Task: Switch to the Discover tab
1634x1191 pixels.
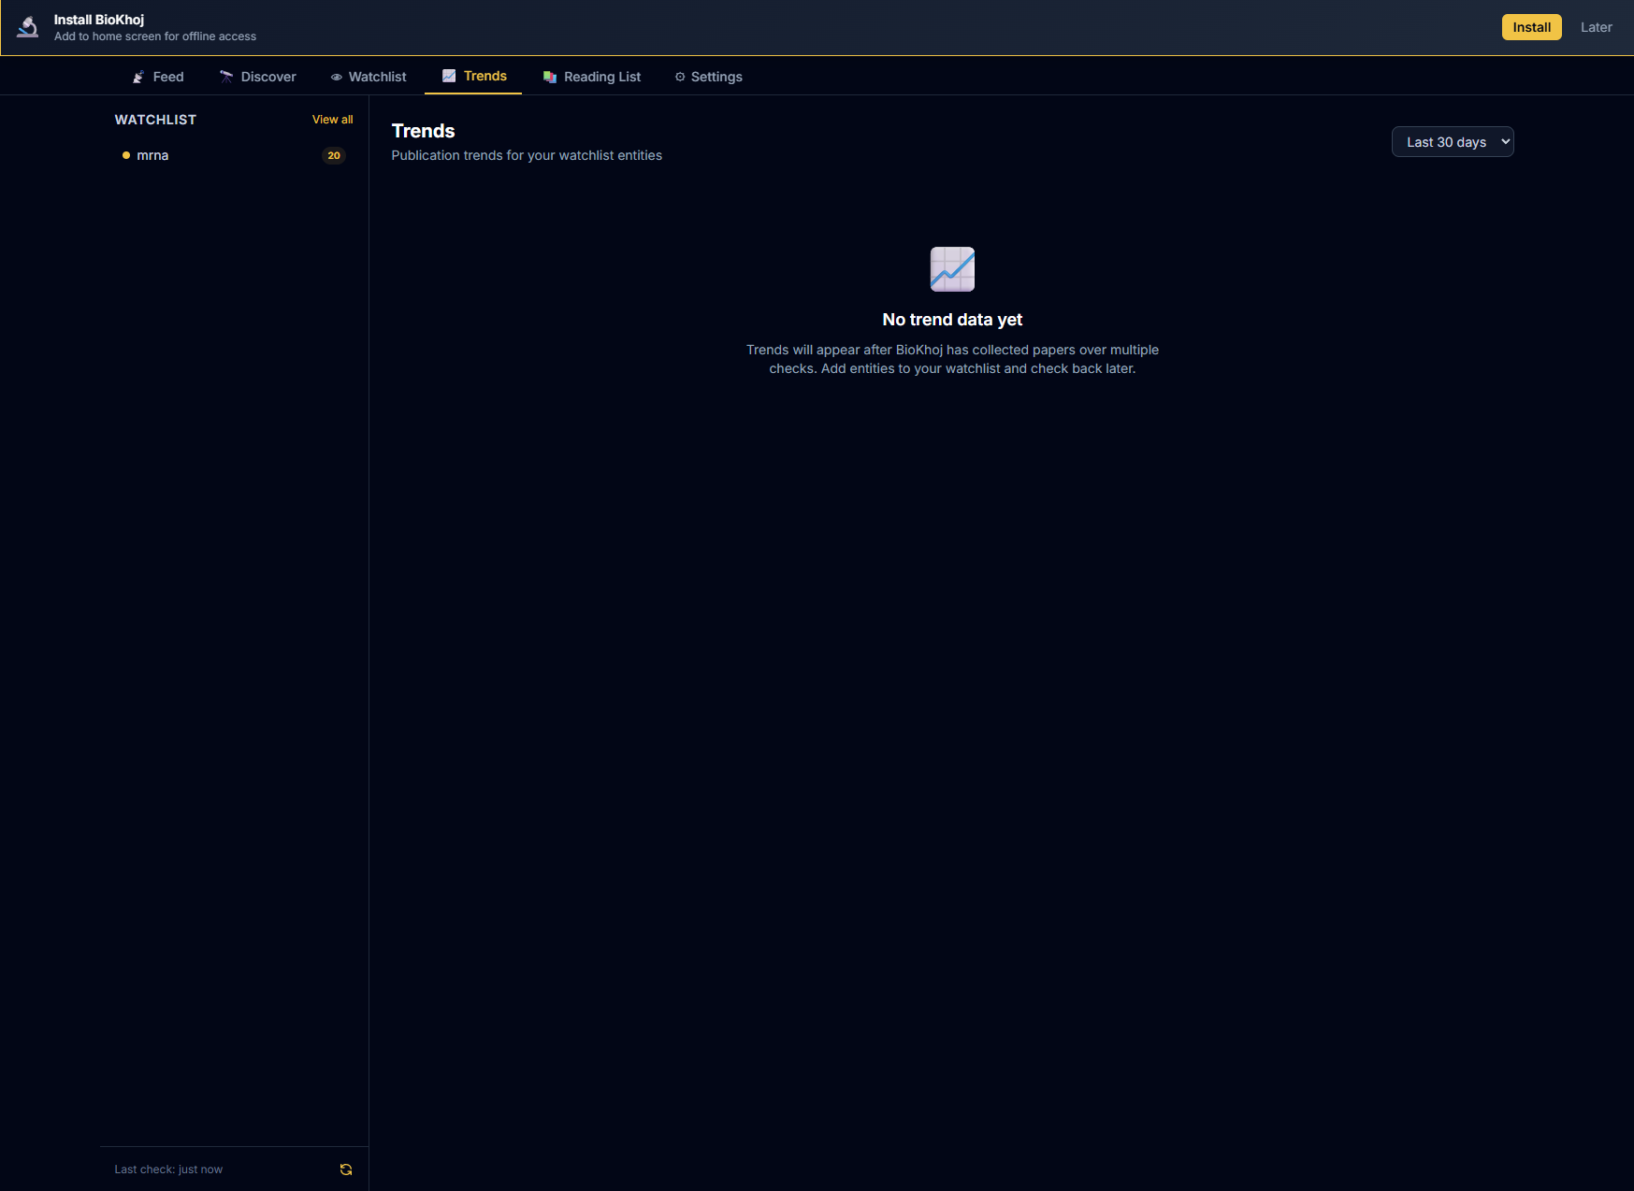Action: [268, 77]
